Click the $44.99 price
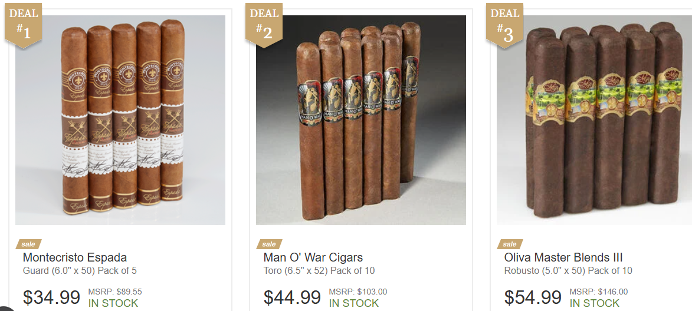The width and height of the screenshot is (692, 311). tap(292, 297)
